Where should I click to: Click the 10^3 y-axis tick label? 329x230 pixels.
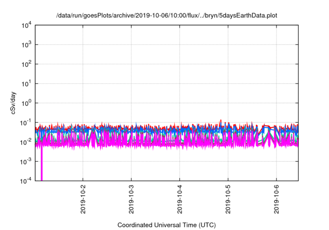click(x=26, y=45)
